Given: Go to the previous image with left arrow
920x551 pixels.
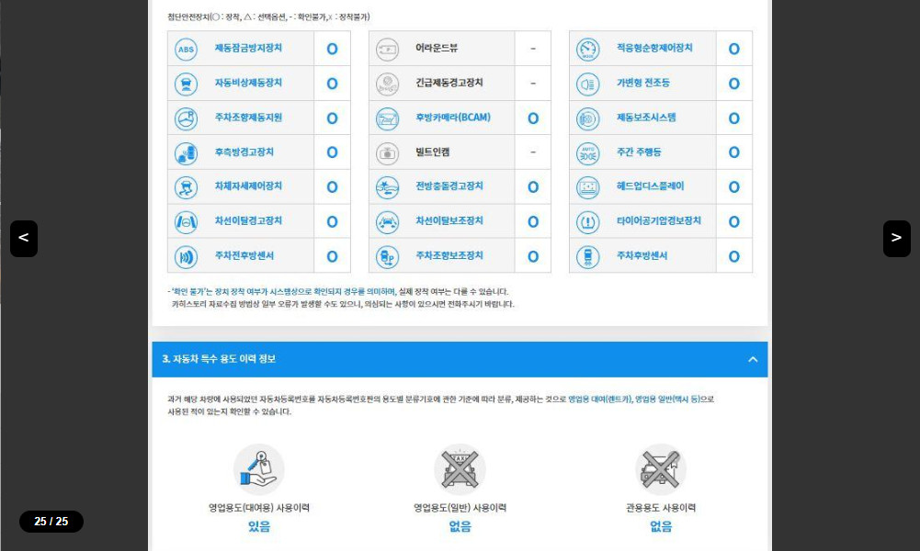Looking at the screenshot, I should tap(24, 239).
